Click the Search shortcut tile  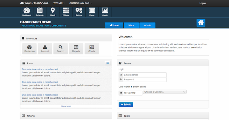(60, 49)
